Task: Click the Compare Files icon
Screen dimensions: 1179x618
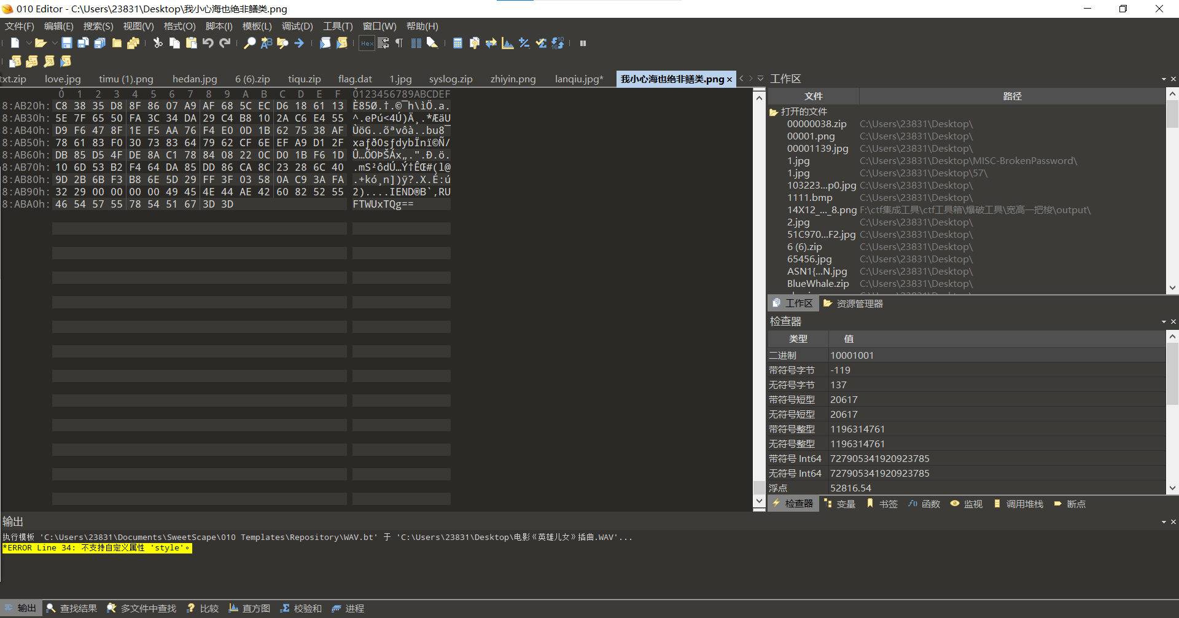Action: 474,43
